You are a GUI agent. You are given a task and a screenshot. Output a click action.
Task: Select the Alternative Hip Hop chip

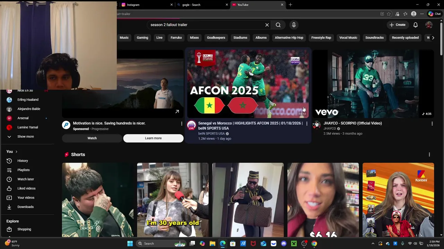pyautogui.click(x=289, y=38)
